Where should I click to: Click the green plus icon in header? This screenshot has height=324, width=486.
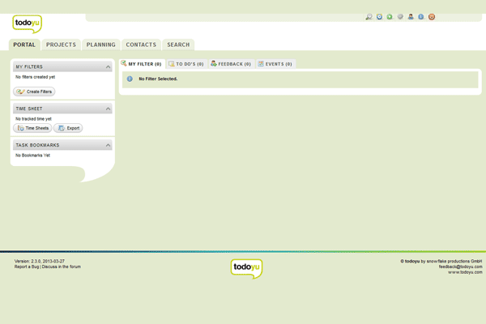click(x=390, y=17)
